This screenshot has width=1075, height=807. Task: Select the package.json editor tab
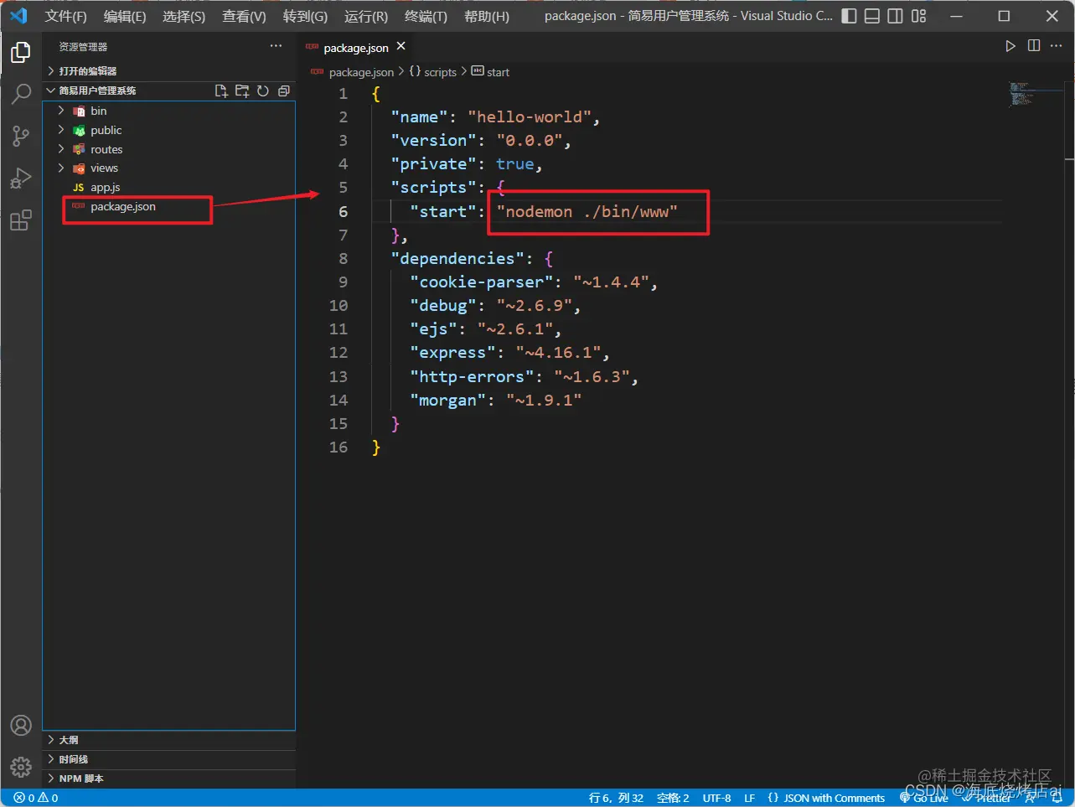pyautogui.click(x=355, y=48)
